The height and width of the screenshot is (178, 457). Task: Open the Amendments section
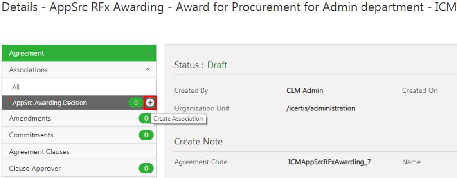pos(30,119)
